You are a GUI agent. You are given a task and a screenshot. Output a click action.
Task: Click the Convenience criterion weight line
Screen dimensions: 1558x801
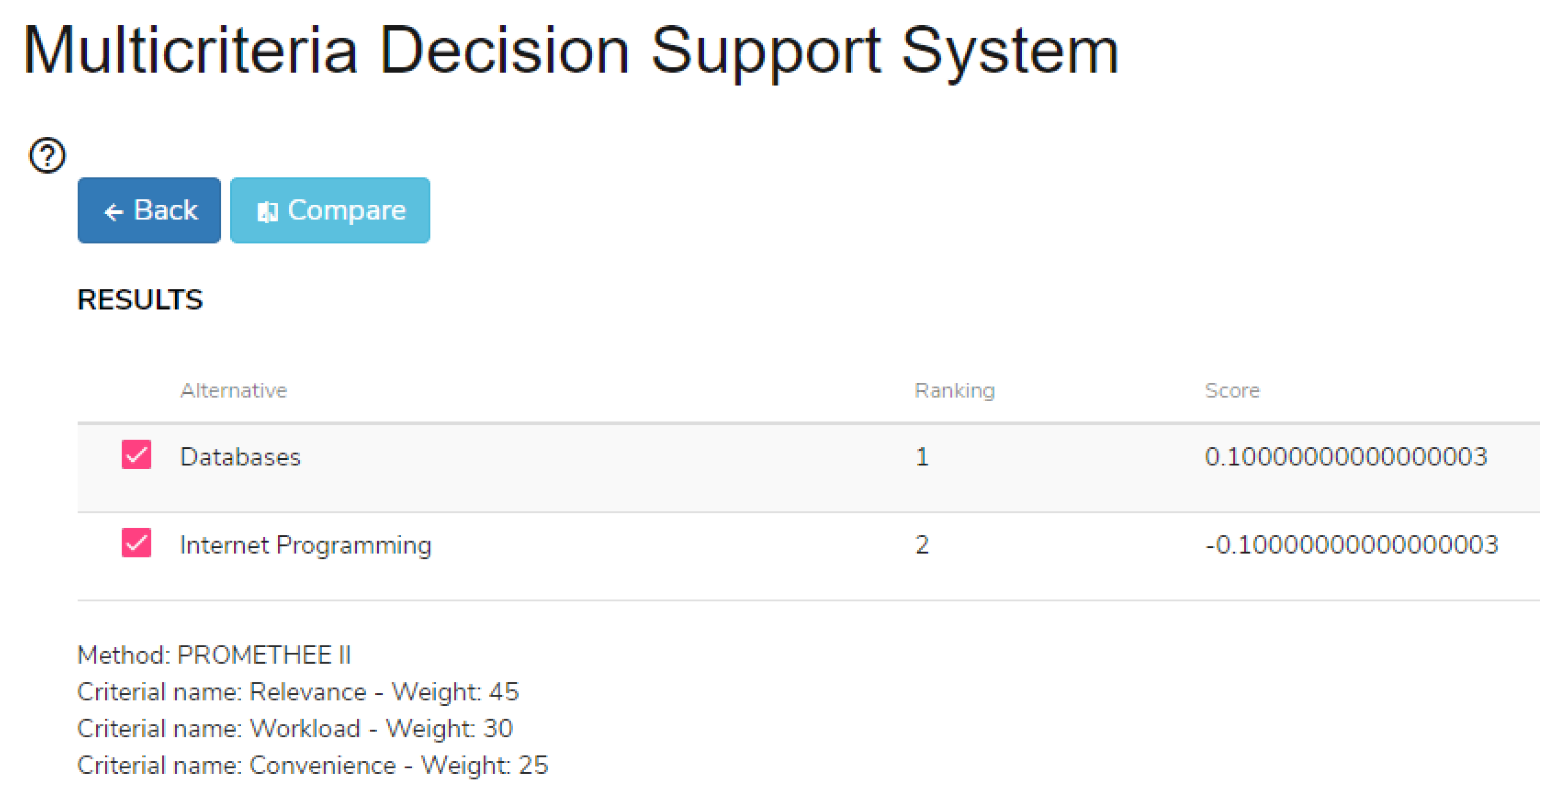pyautogui.click(x=313, y=766)
